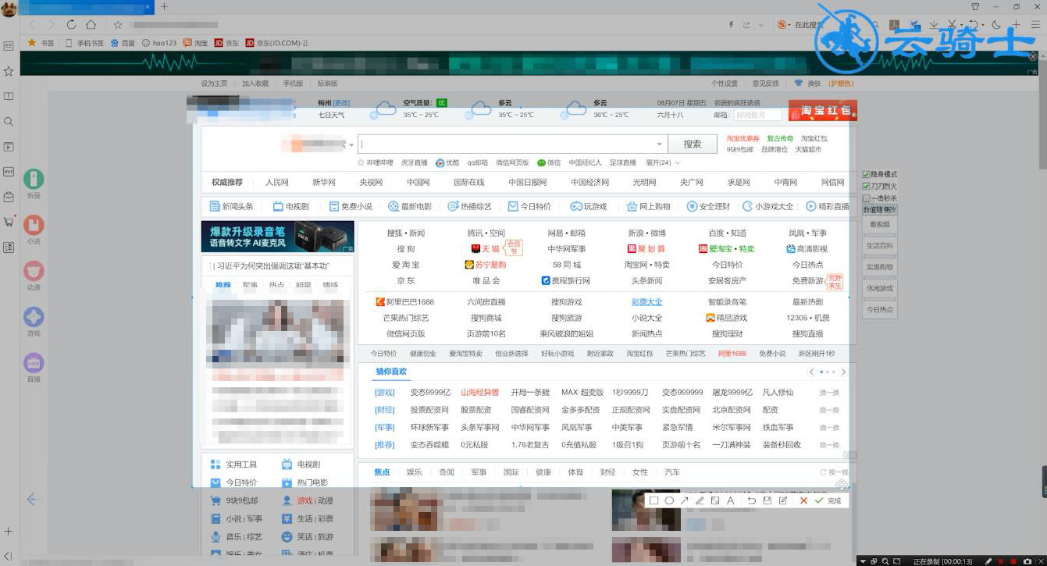
Task: Go to the browser home page icon
Action: pyautogui.click(x=91, y=25)
